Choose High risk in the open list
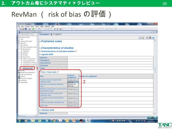Viewport: 172px width, 129px height. click(73, 86)
